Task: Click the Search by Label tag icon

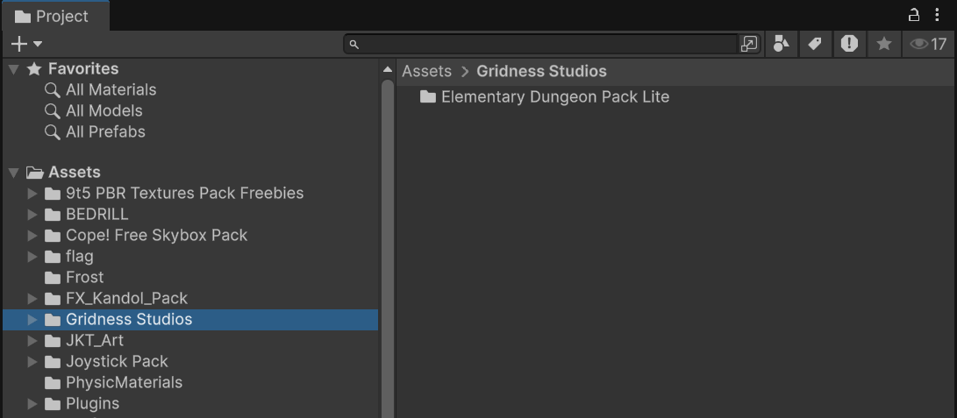Action: point(815,44)
